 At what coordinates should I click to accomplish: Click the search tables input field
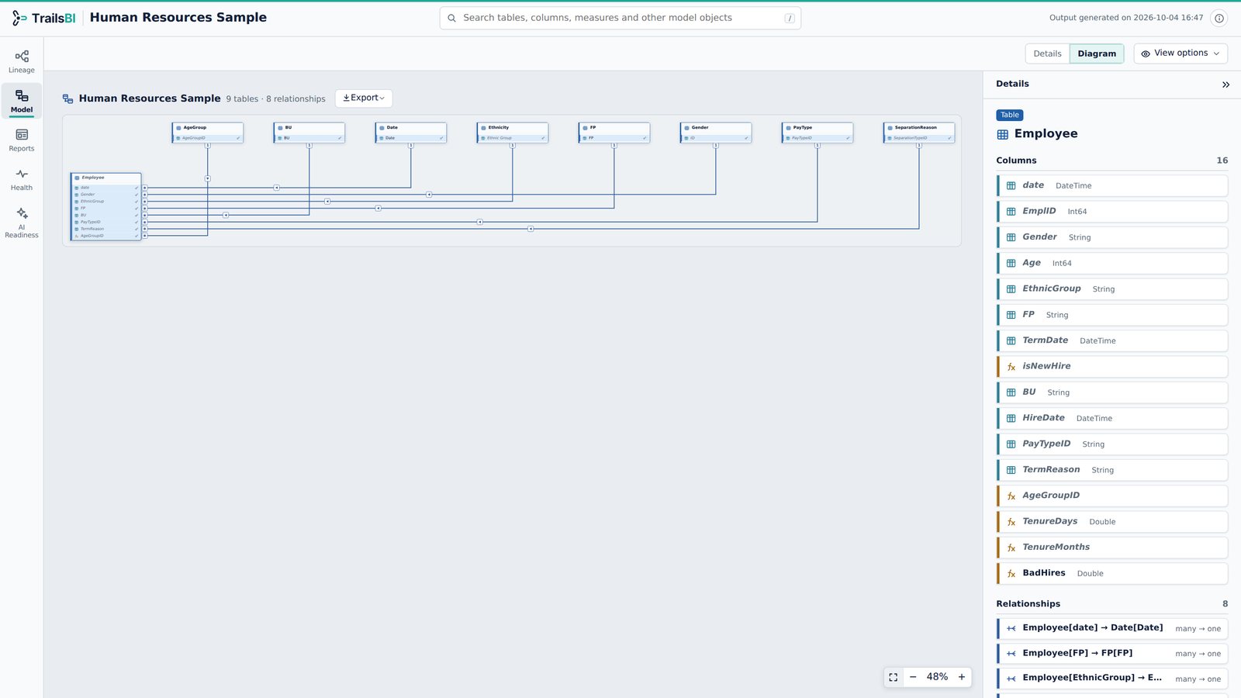tap(620, 18)
